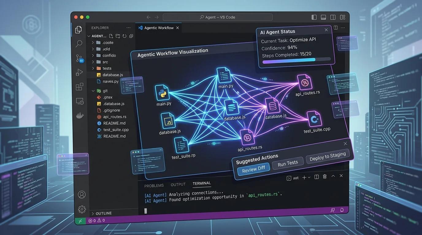Go back with the title bar left arrow
The height and width of the screenshot is (235, 422).
(x=149, y=17)
